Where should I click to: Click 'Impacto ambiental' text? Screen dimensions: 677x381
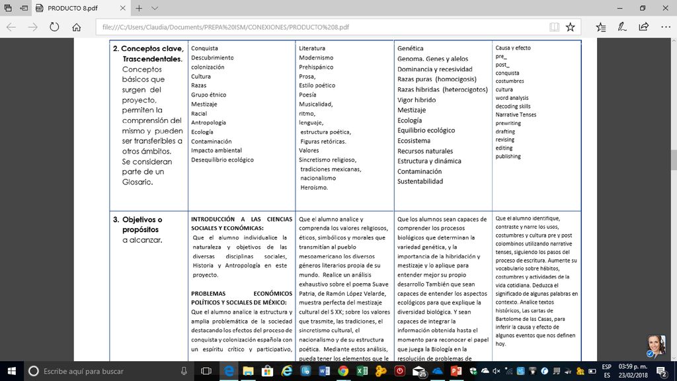coord(216,150)
